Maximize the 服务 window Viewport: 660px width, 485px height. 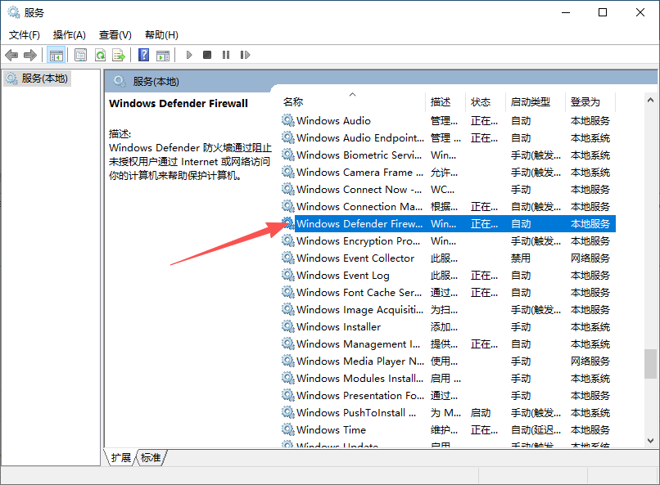point(603,12)
